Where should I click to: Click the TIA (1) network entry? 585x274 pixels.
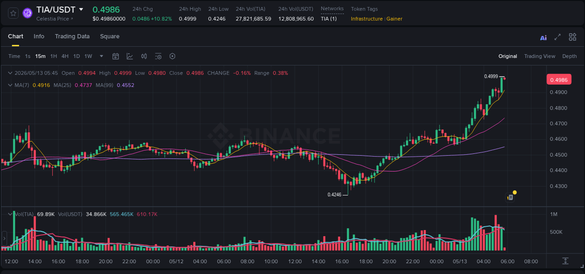tap(329, 19)
